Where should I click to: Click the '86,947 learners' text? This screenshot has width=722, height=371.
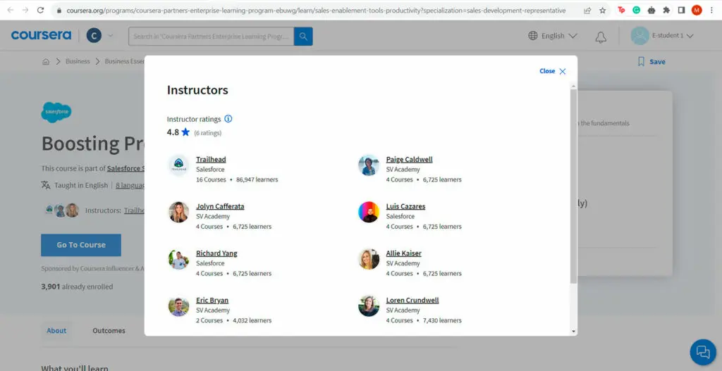pyautogui.click(x=257, y=180)
